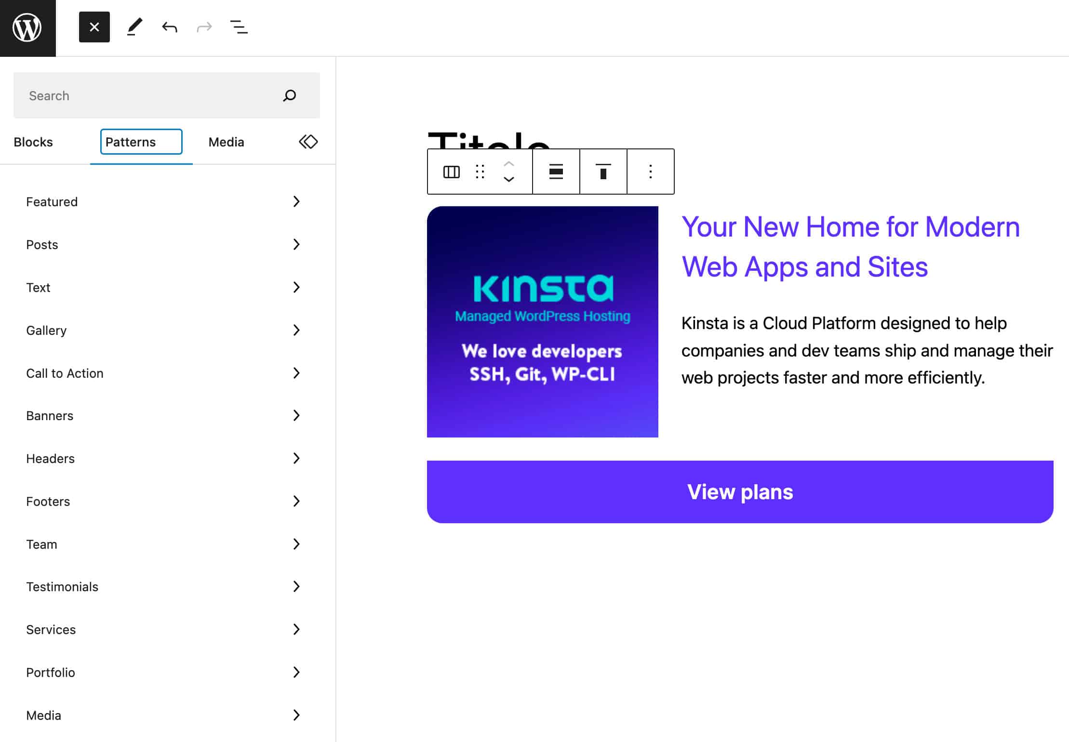This screenshot has height=742, width=1069.
Task: Click the 'View plans' button
Action: coord(740,491)
